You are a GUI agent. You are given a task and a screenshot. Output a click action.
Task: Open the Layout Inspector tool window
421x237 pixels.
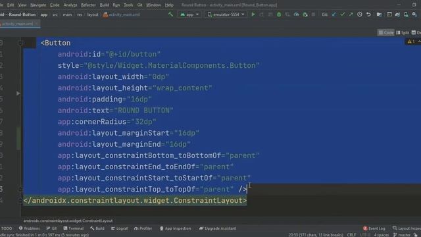[407, 228]
